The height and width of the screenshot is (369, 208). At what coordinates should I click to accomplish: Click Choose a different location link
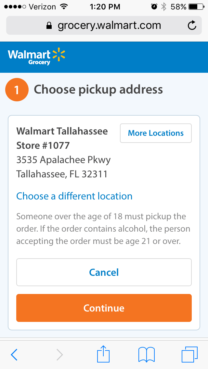pyautogui.click(x=74, y=196)
